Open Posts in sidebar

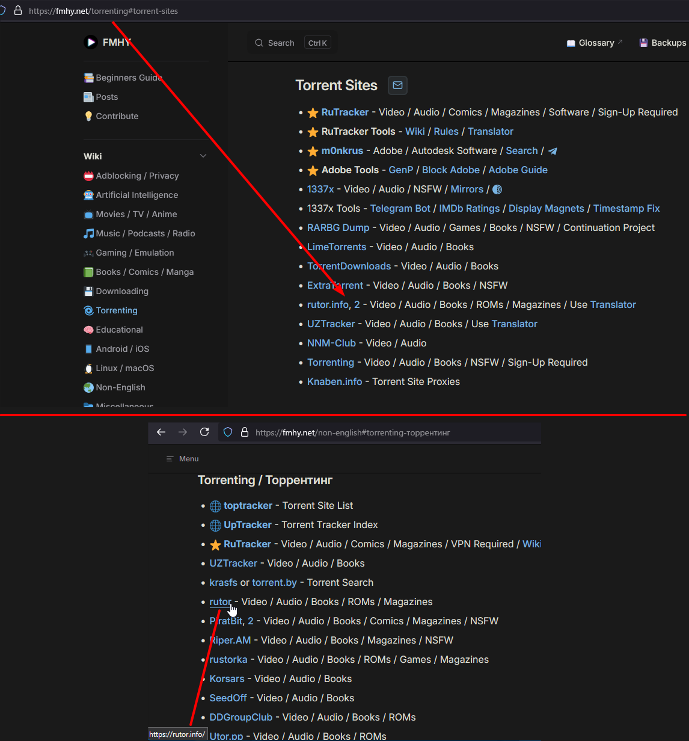coord(101,97)
